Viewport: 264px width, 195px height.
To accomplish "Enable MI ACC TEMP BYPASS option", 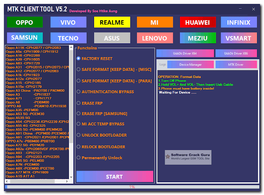I will (101, 124).
